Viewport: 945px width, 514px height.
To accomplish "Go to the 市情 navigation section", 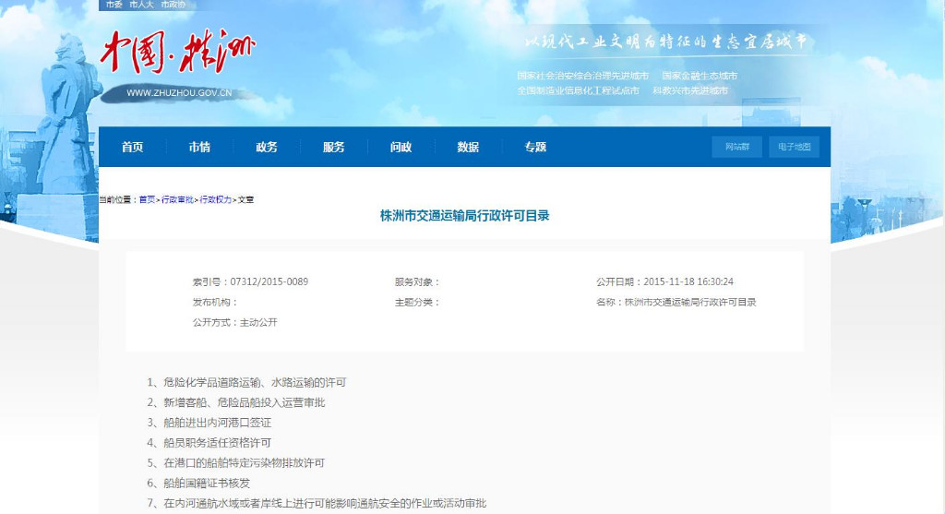I will (x=199, y=148).
